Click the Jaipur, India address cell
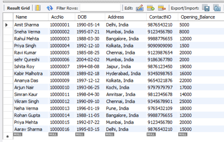 tap(125, 67)
